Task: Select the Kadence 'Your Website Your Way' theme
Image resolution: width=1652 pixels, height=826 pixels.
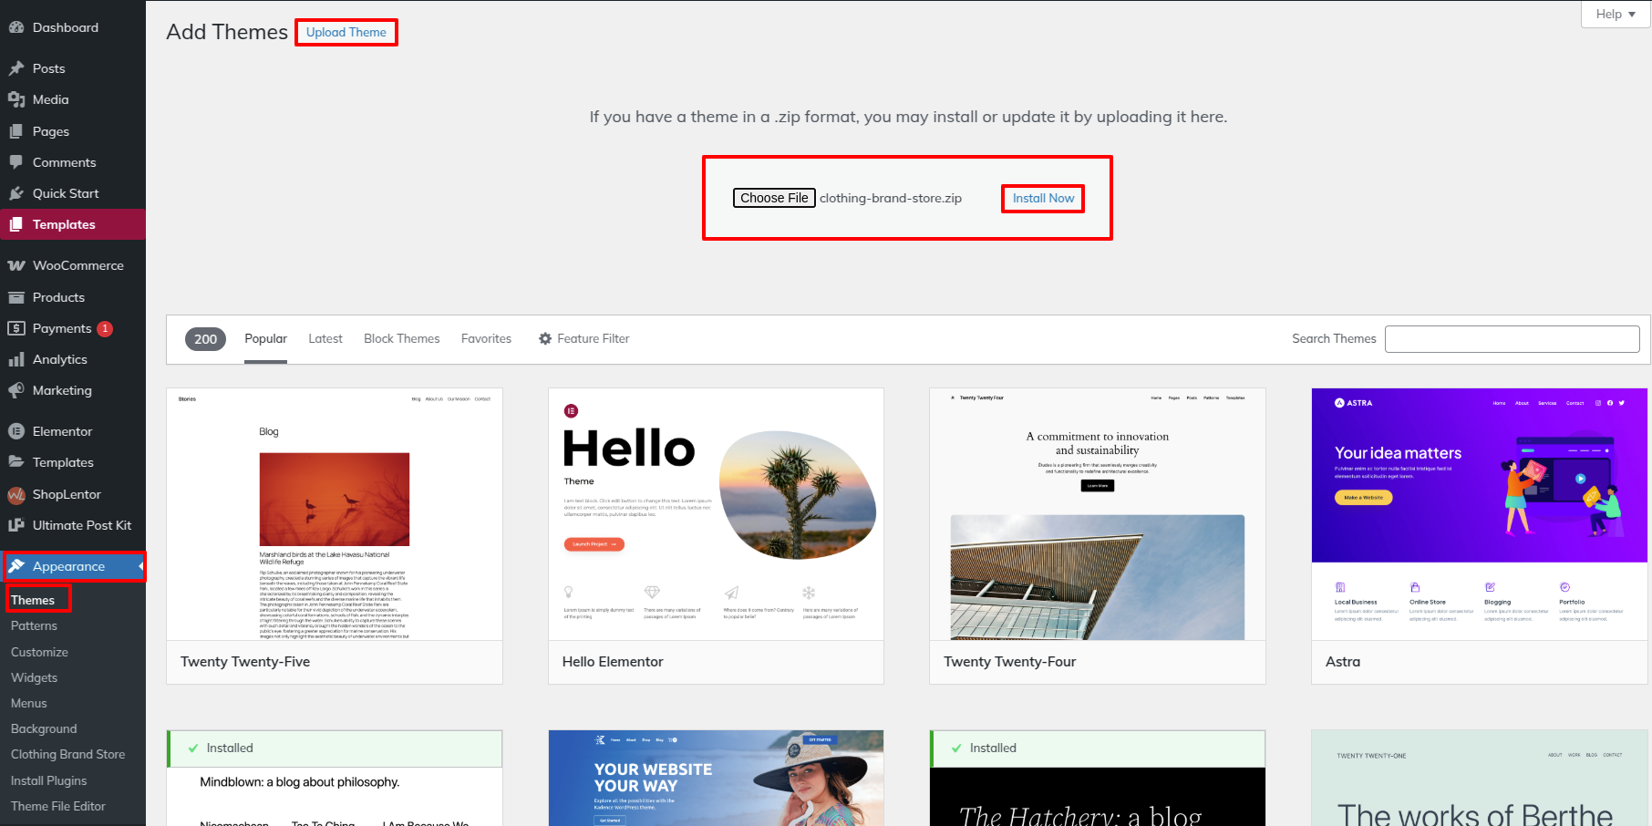Action: pyautogui.click(x=716, y=779)
